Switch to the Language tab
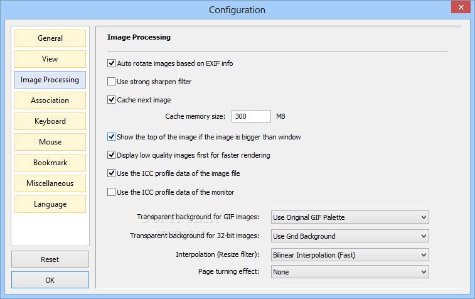Viewport: 475px width, 299px height. pos(50,204)
